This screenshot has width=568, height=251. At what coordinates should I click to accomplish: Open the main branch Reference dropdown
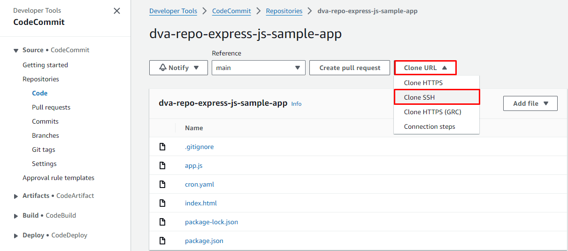258,68
